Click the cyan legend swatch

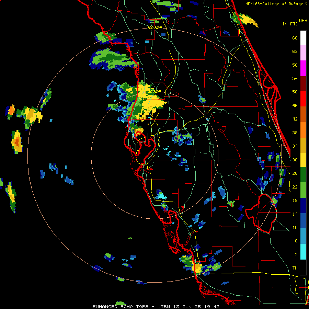click(x=303, y=252)
